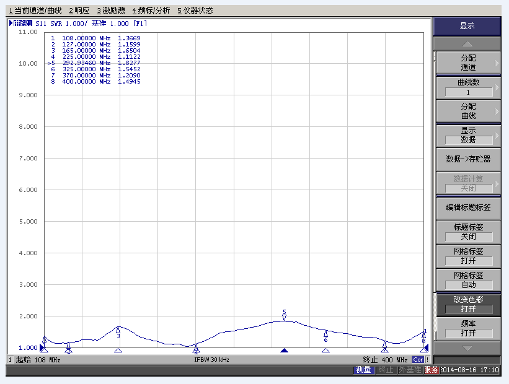509x384 pixels.
Task: Select marker 6 on the trace
Action: [325, 336]
